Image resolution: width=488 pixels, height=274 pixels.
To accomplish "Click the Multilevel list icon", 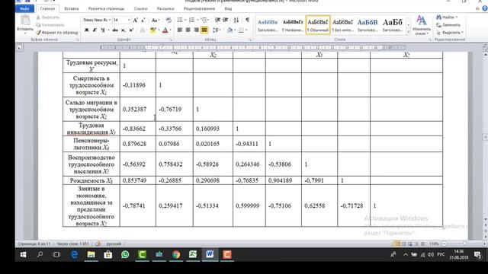I will (x=204, y=21).
